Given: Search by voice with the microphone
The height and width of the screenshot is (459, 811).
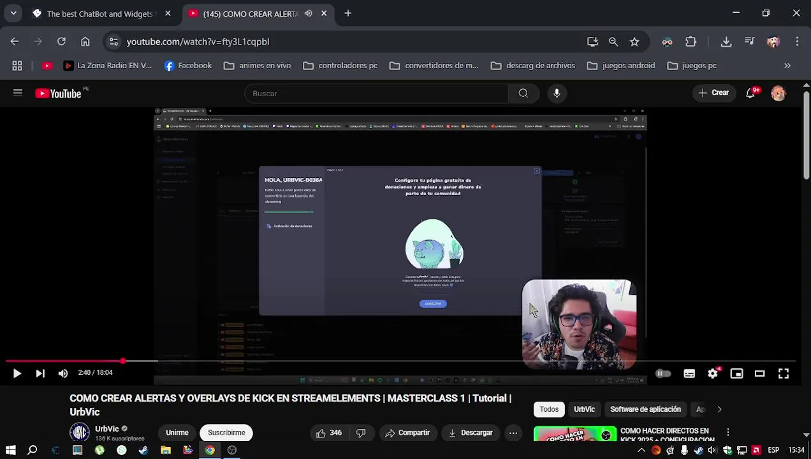Looking at the screenshot, I should (x=557, y=93).
